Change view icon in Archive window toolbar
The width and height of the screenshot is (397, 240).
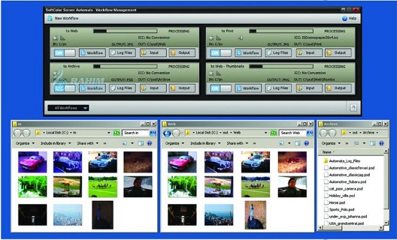356,143
